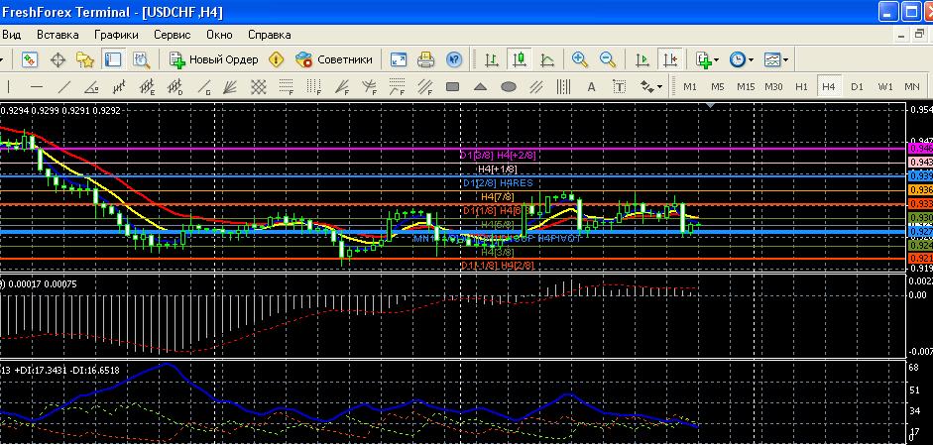
Task: Switch timeframe to D1
Action: click(857, 87)
